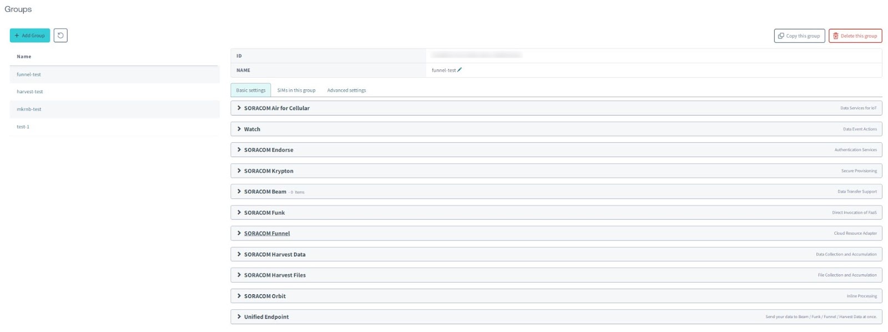
Task: Select the test-1 group row
Action: [114, 127]
